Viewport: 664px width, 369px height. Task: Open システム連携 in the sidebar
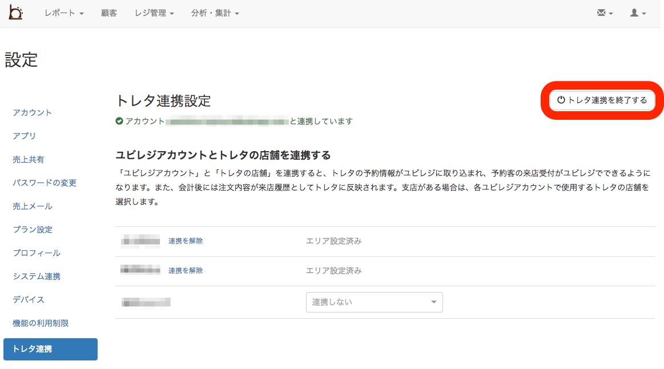(37, 277)
